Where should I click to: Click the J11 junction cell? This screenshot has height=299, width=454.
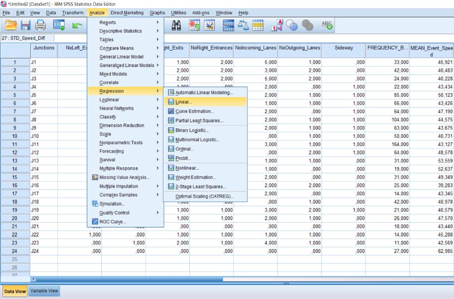44,144
